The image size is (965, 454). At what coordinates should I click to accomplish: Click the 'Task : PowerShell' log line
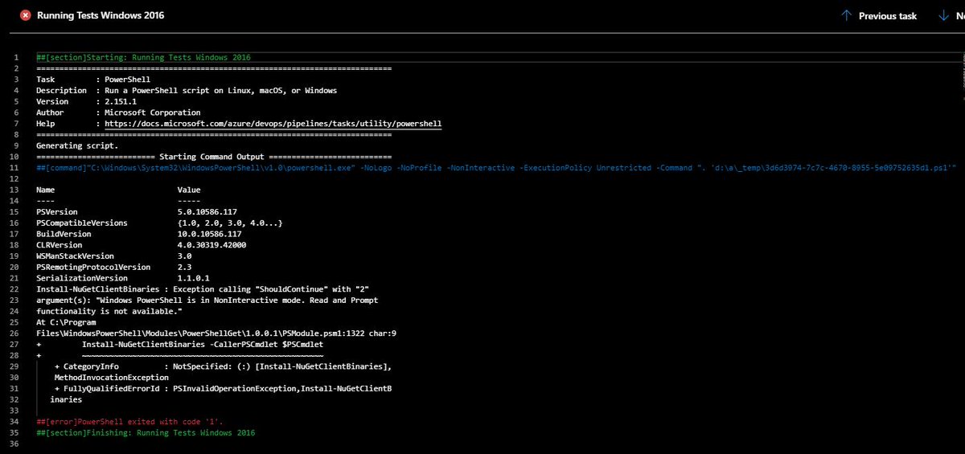(x=93, y=80)
